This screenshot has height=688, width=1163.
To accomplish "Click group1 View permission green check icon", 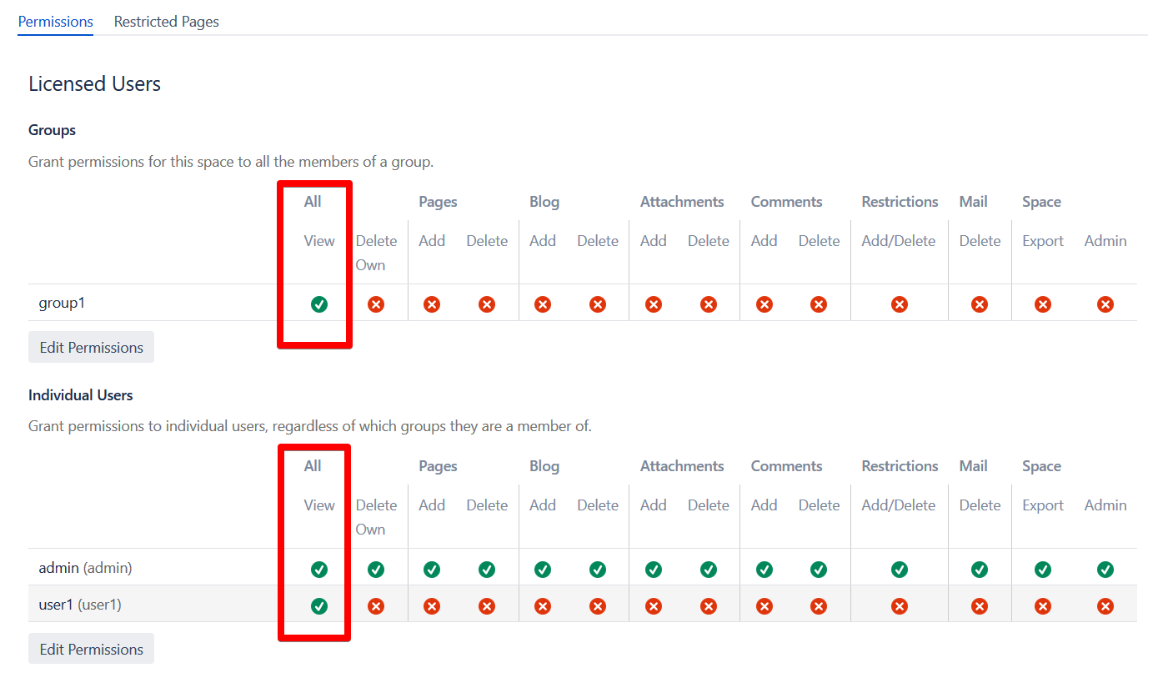I will [x=319, y=304].
